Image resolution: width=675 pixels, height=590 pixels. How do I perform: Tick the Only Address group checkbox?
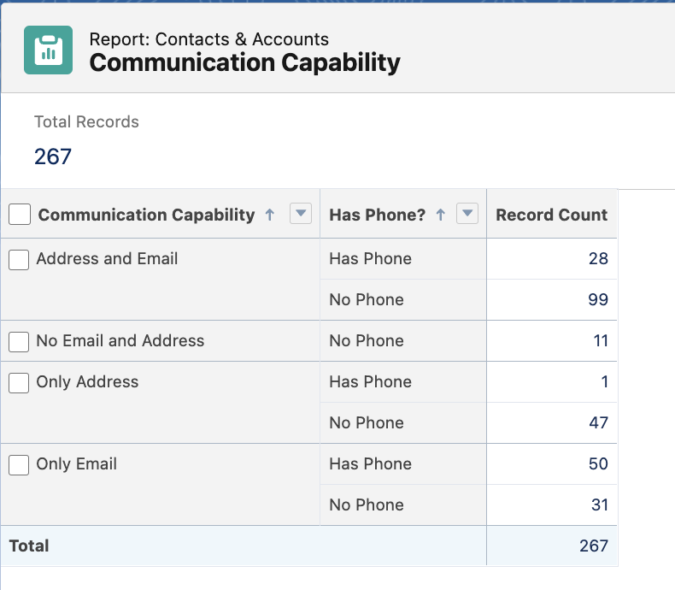tap(20, 382)
